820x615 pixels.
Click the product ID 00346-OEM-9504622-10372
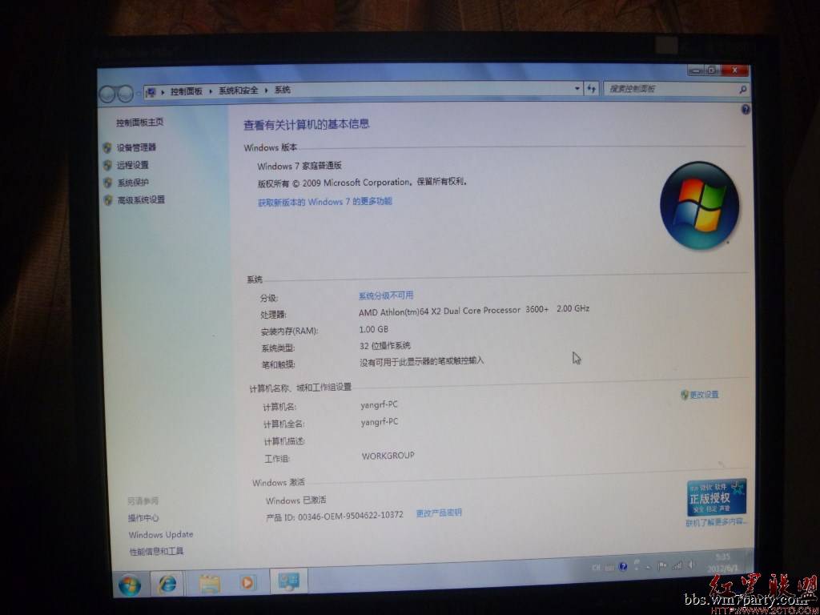click(x=351, y=517)
